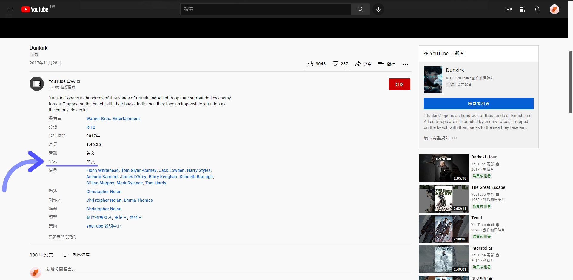Screen dimensions: 573x280
Task: Open 懸疑片 genre link
Action: tap(136, 217)
